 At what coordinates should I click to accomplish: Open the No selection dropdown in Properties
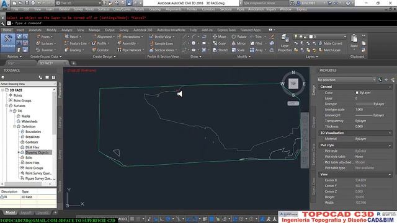(x=347, y=80)
